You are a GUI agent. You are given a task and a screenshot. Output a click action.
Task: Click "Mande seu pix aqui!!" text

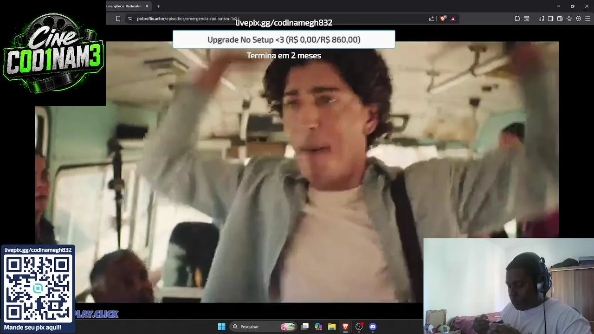pos(32,328)
